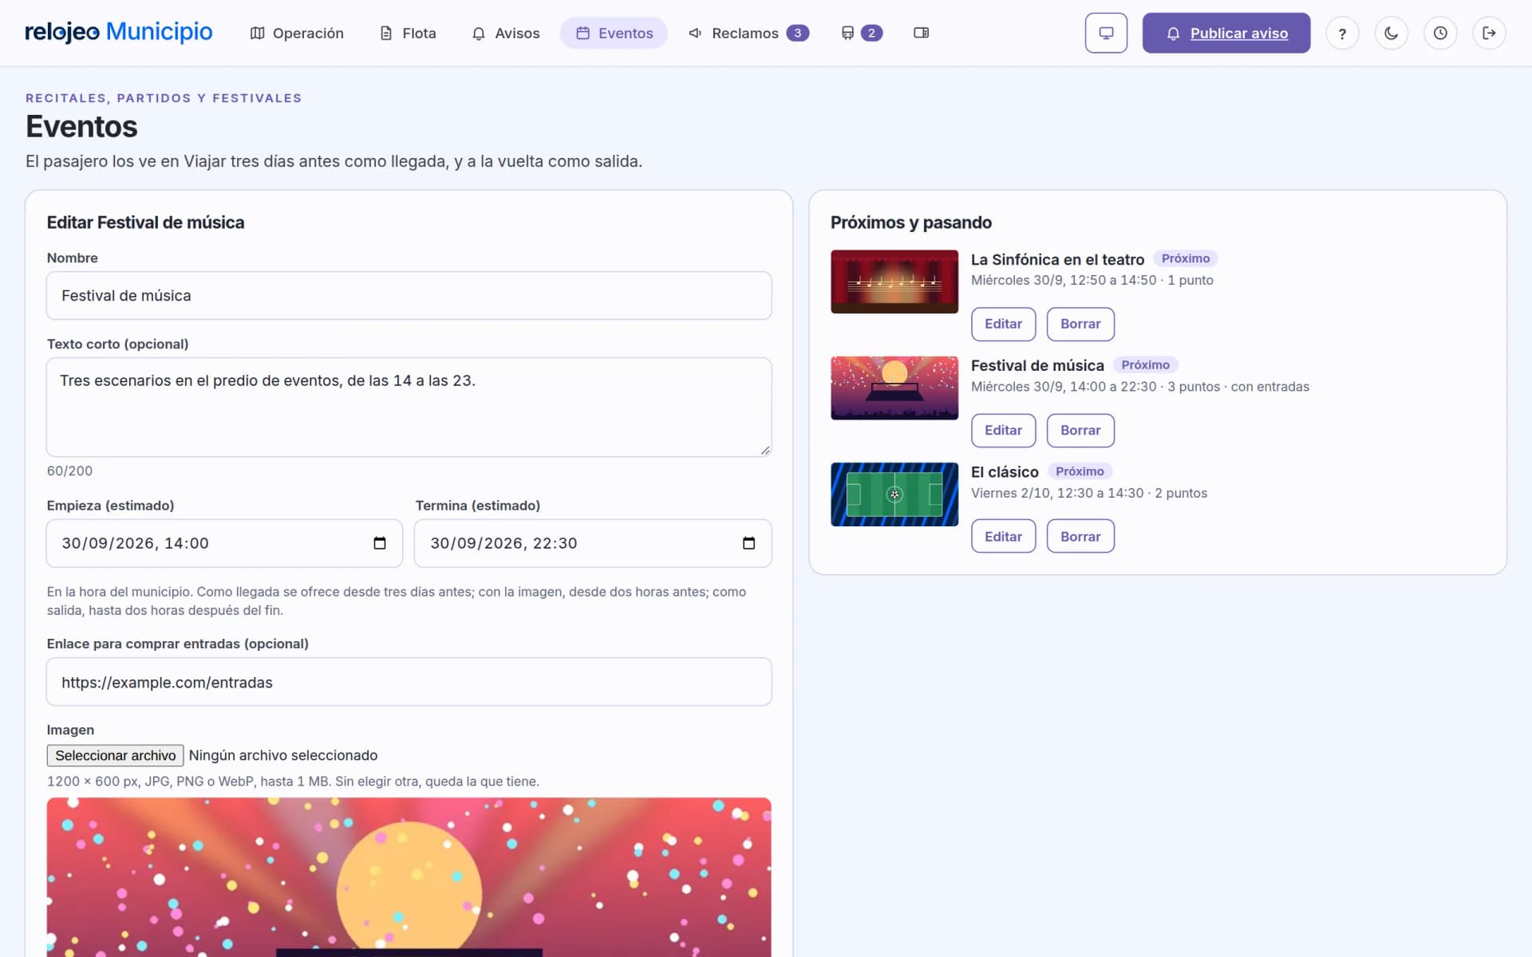Grab the textarea resize handle corner

765,451
